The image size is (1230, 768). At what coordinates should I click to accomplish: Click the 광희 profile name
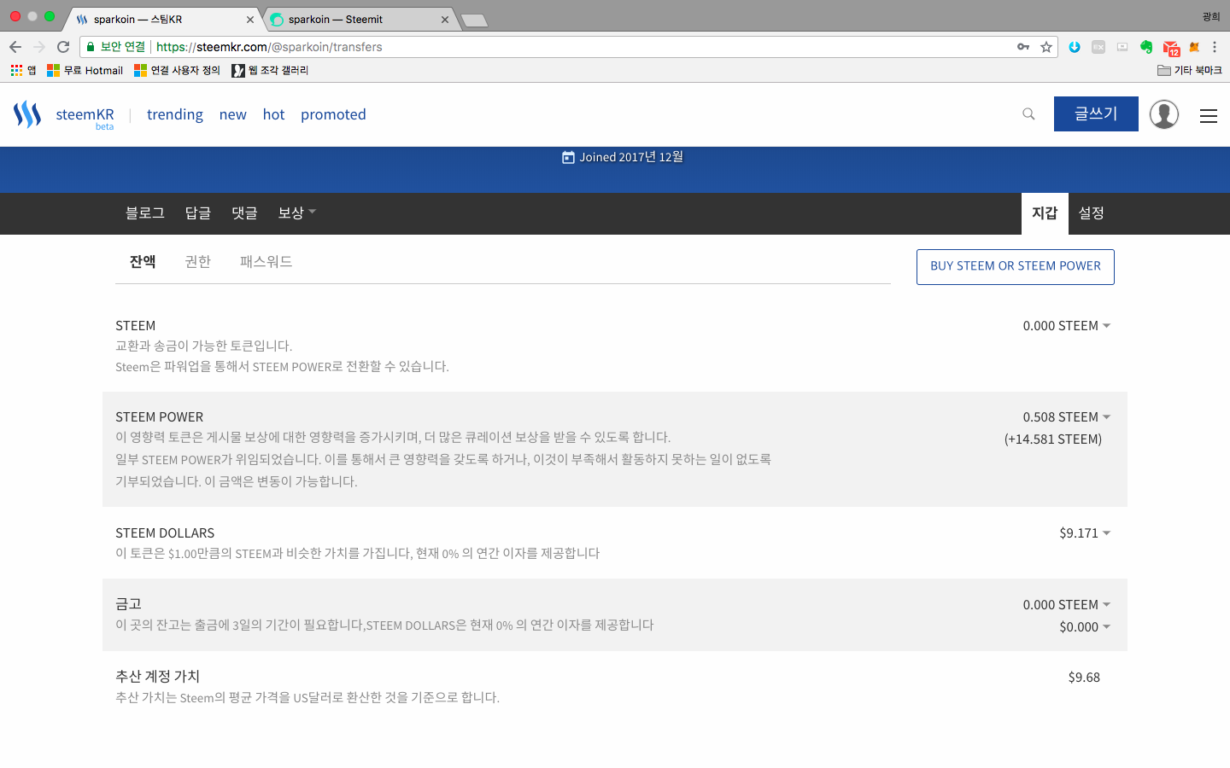pyautogui.click(x=1211, y=16)
